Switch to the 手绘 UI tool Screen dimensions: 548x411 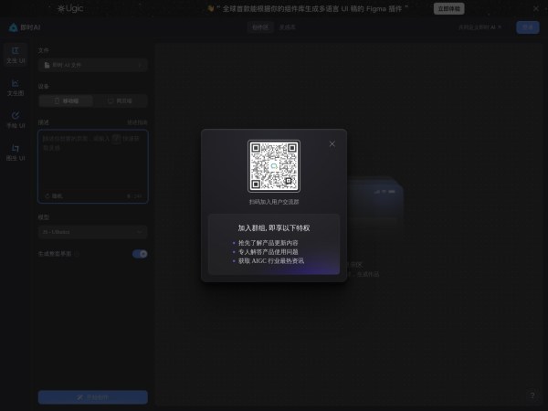point(16,119)
